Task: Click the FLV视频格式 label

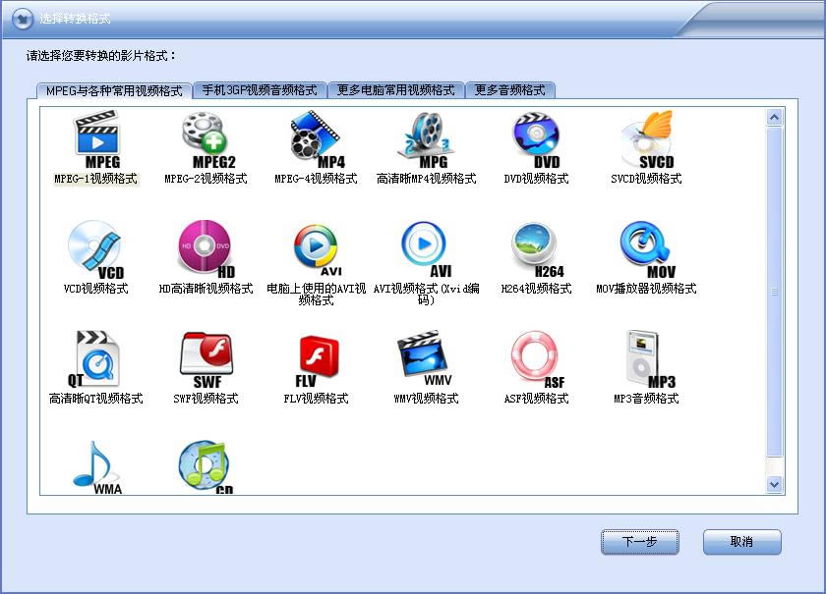Action: (x=316, y=399)
